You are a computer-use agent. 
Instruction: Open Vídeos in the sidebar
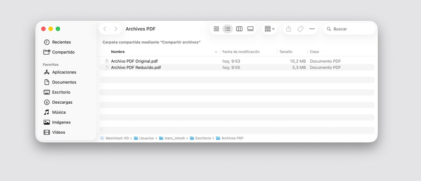(59, 132)
